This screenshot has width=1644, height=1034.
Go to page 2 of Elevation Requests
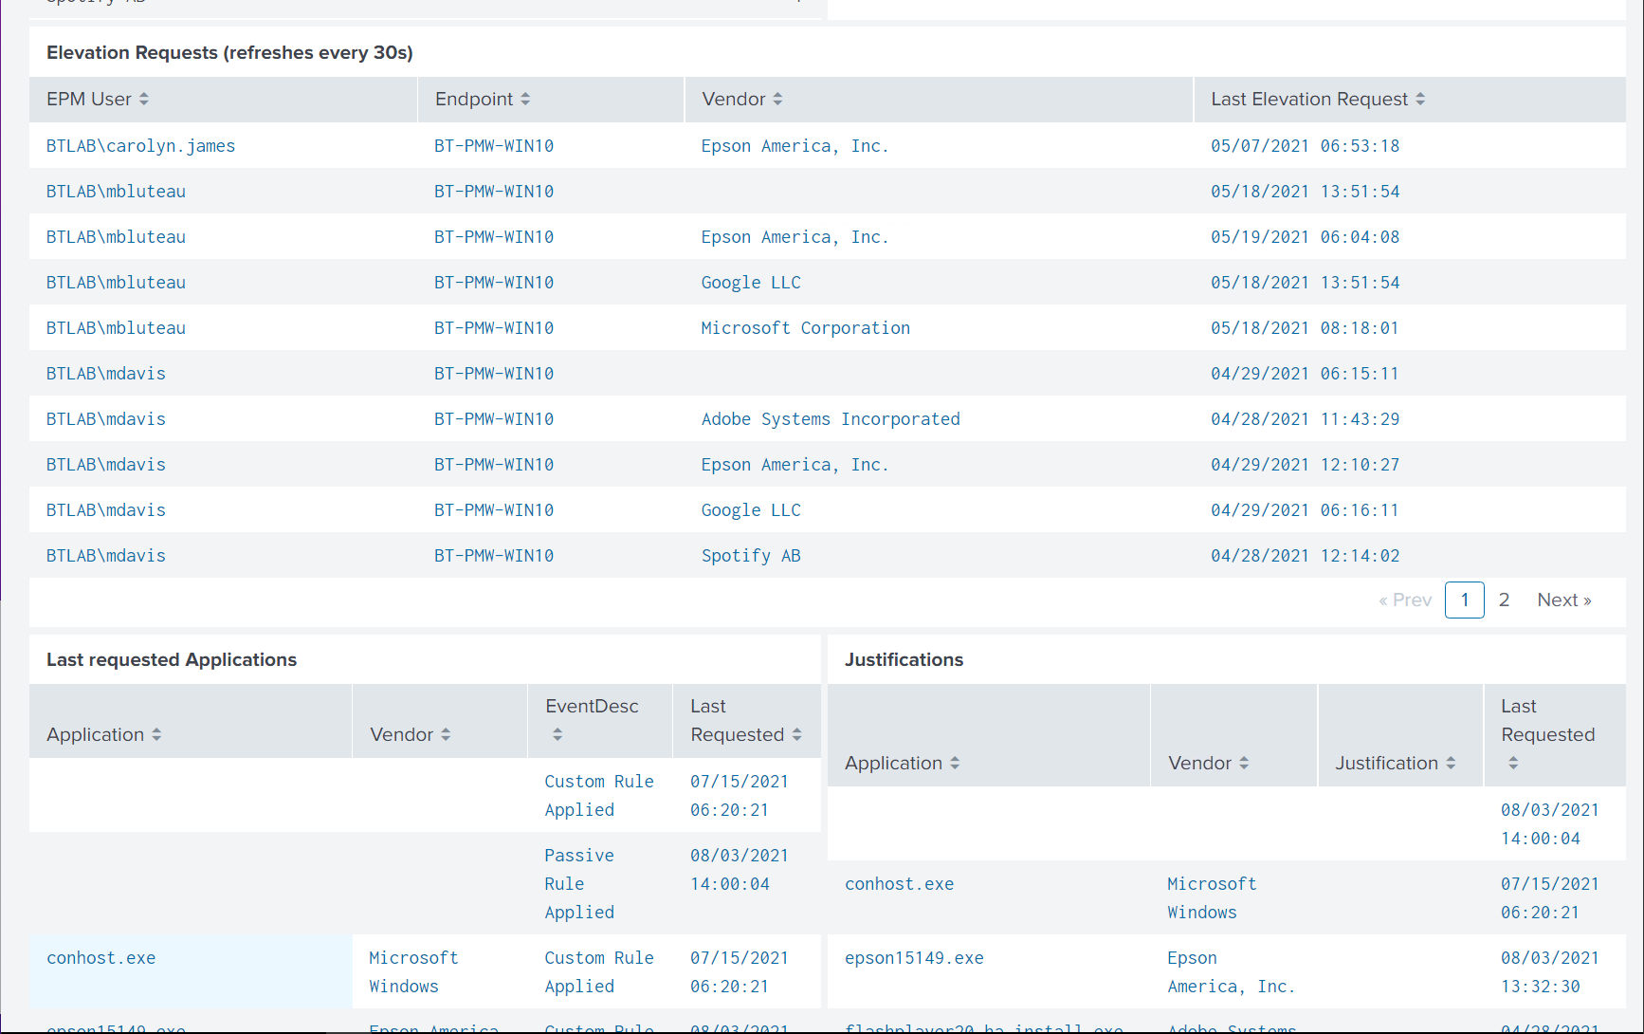(x=1504, y=600)
